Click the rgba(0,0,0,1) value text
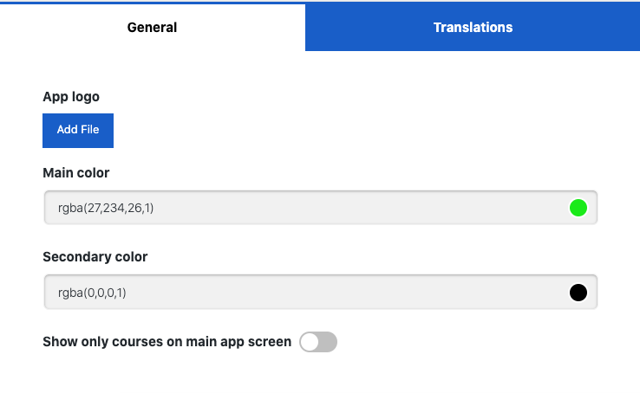 [92, 293]
